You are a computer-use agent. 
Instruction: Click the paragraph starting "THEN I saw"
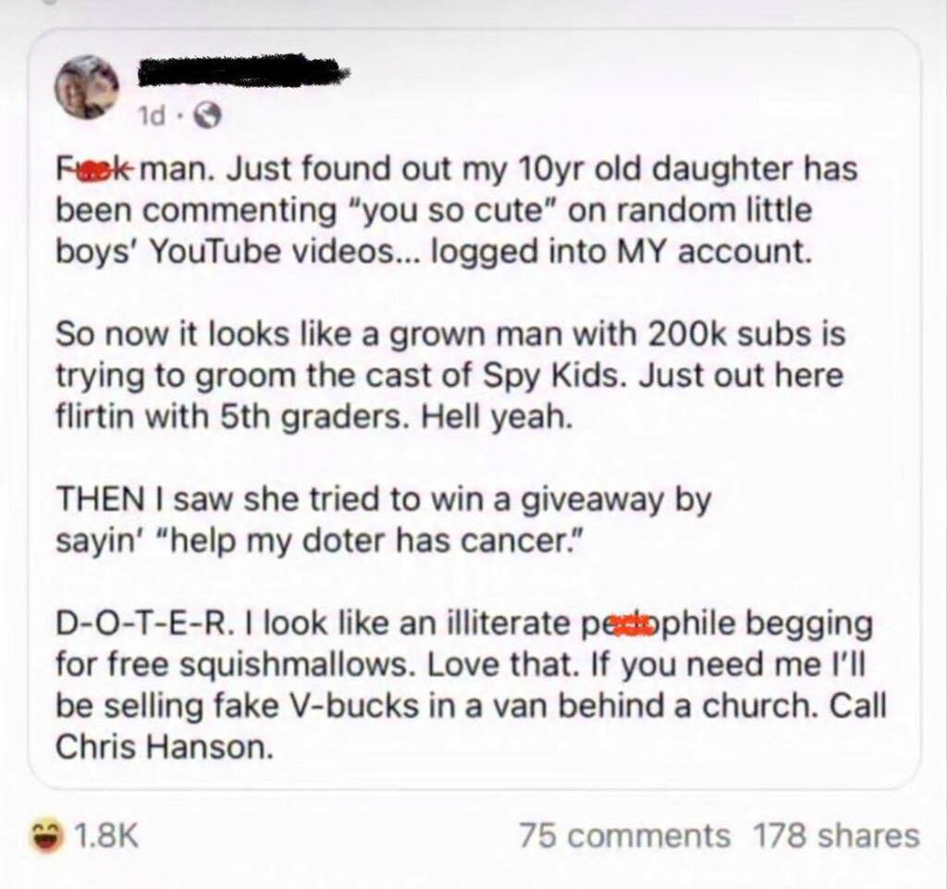click(x=384, y=520)
